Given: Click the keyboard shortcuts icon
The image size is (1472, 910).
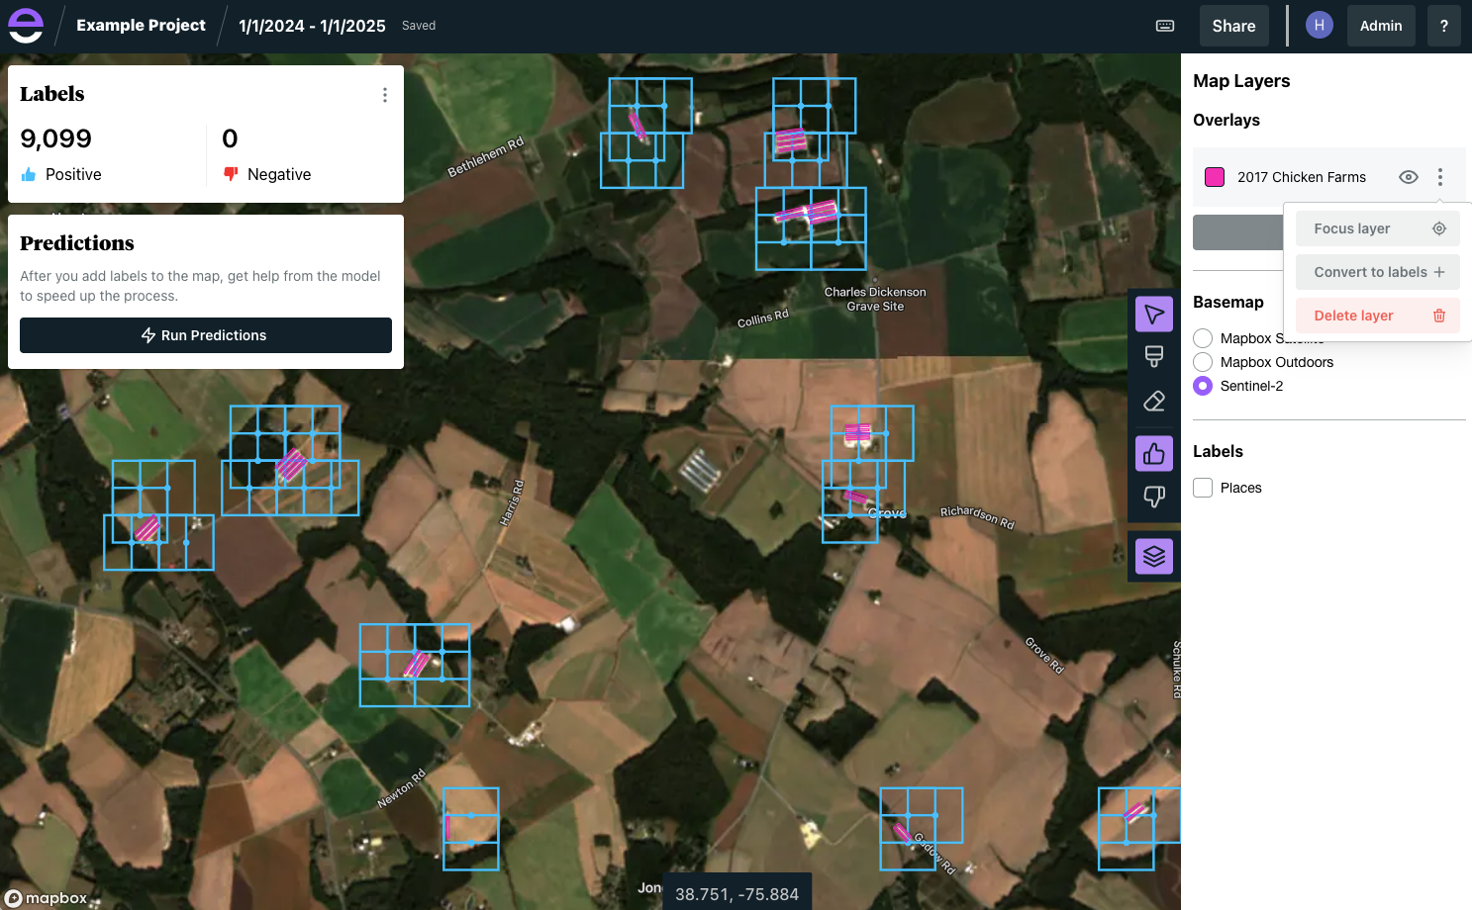Looking at the screenshot, I should click(x=1165, y=26).
